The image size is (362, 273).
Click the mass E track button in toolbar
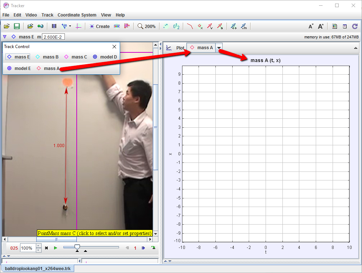click(x=23, y=37)
